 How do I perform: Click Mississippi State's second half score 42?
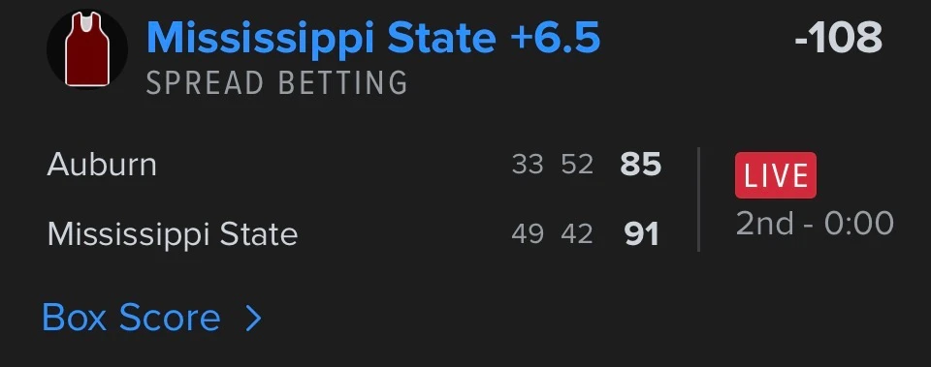(x=577, y=234)
